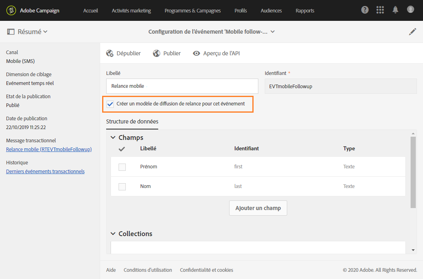Open the Relance mobile transactional message link
Screen dimensions: 423x279
click(49, 150)
